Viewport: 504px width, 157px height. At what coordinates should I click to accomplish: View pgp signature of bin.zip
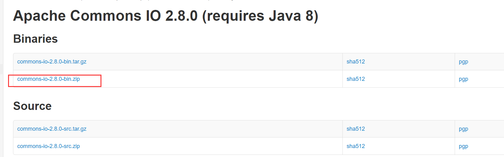click(x=463, y=79)
